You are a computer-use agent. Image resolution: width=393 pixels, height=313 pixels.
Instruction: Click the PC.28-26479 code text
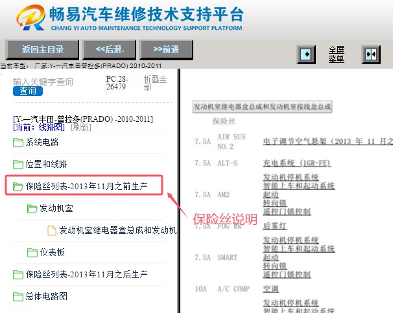tap(117, 83)
